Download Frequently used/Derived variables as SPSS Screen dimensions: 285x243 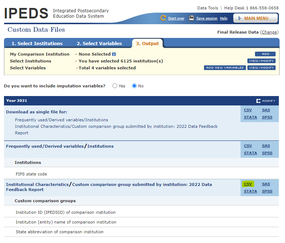pos(267,153)
